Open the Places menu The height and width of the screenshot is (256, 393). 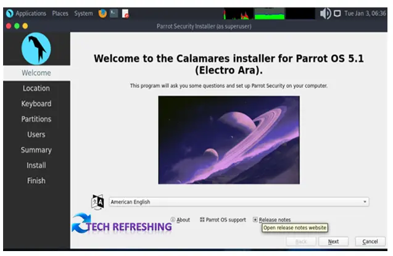pos(60,14)
